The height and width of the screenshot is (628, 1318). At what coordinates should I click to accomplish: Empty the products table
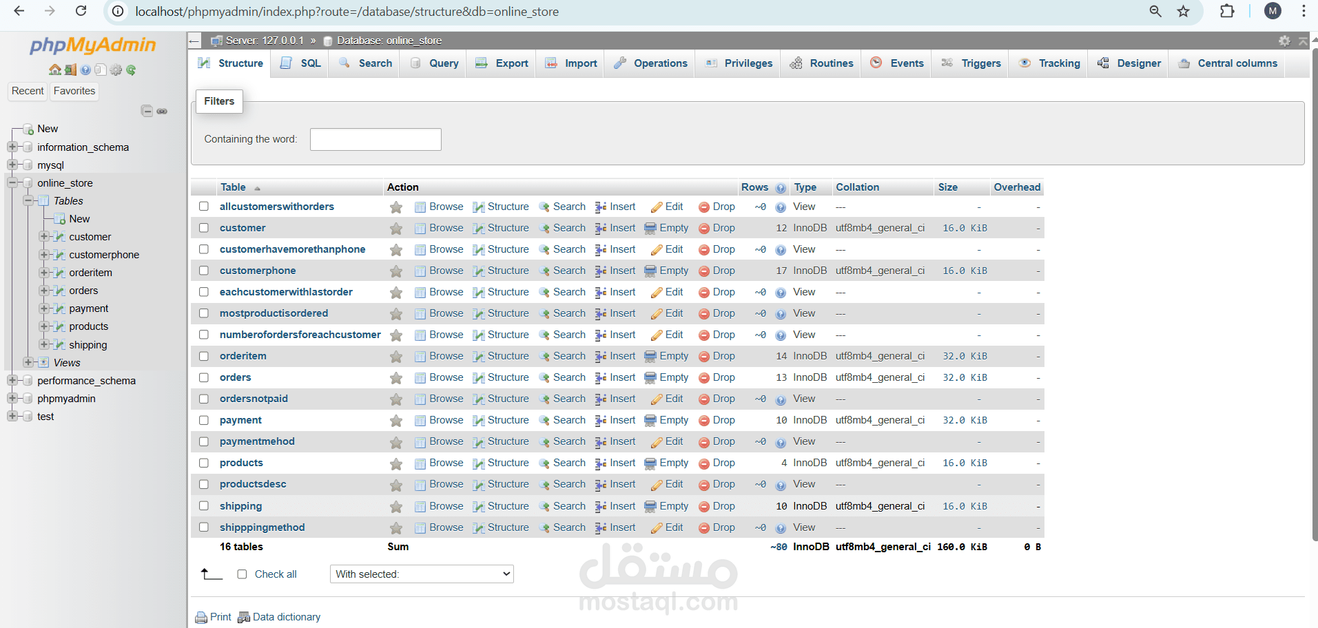[672, 463]
